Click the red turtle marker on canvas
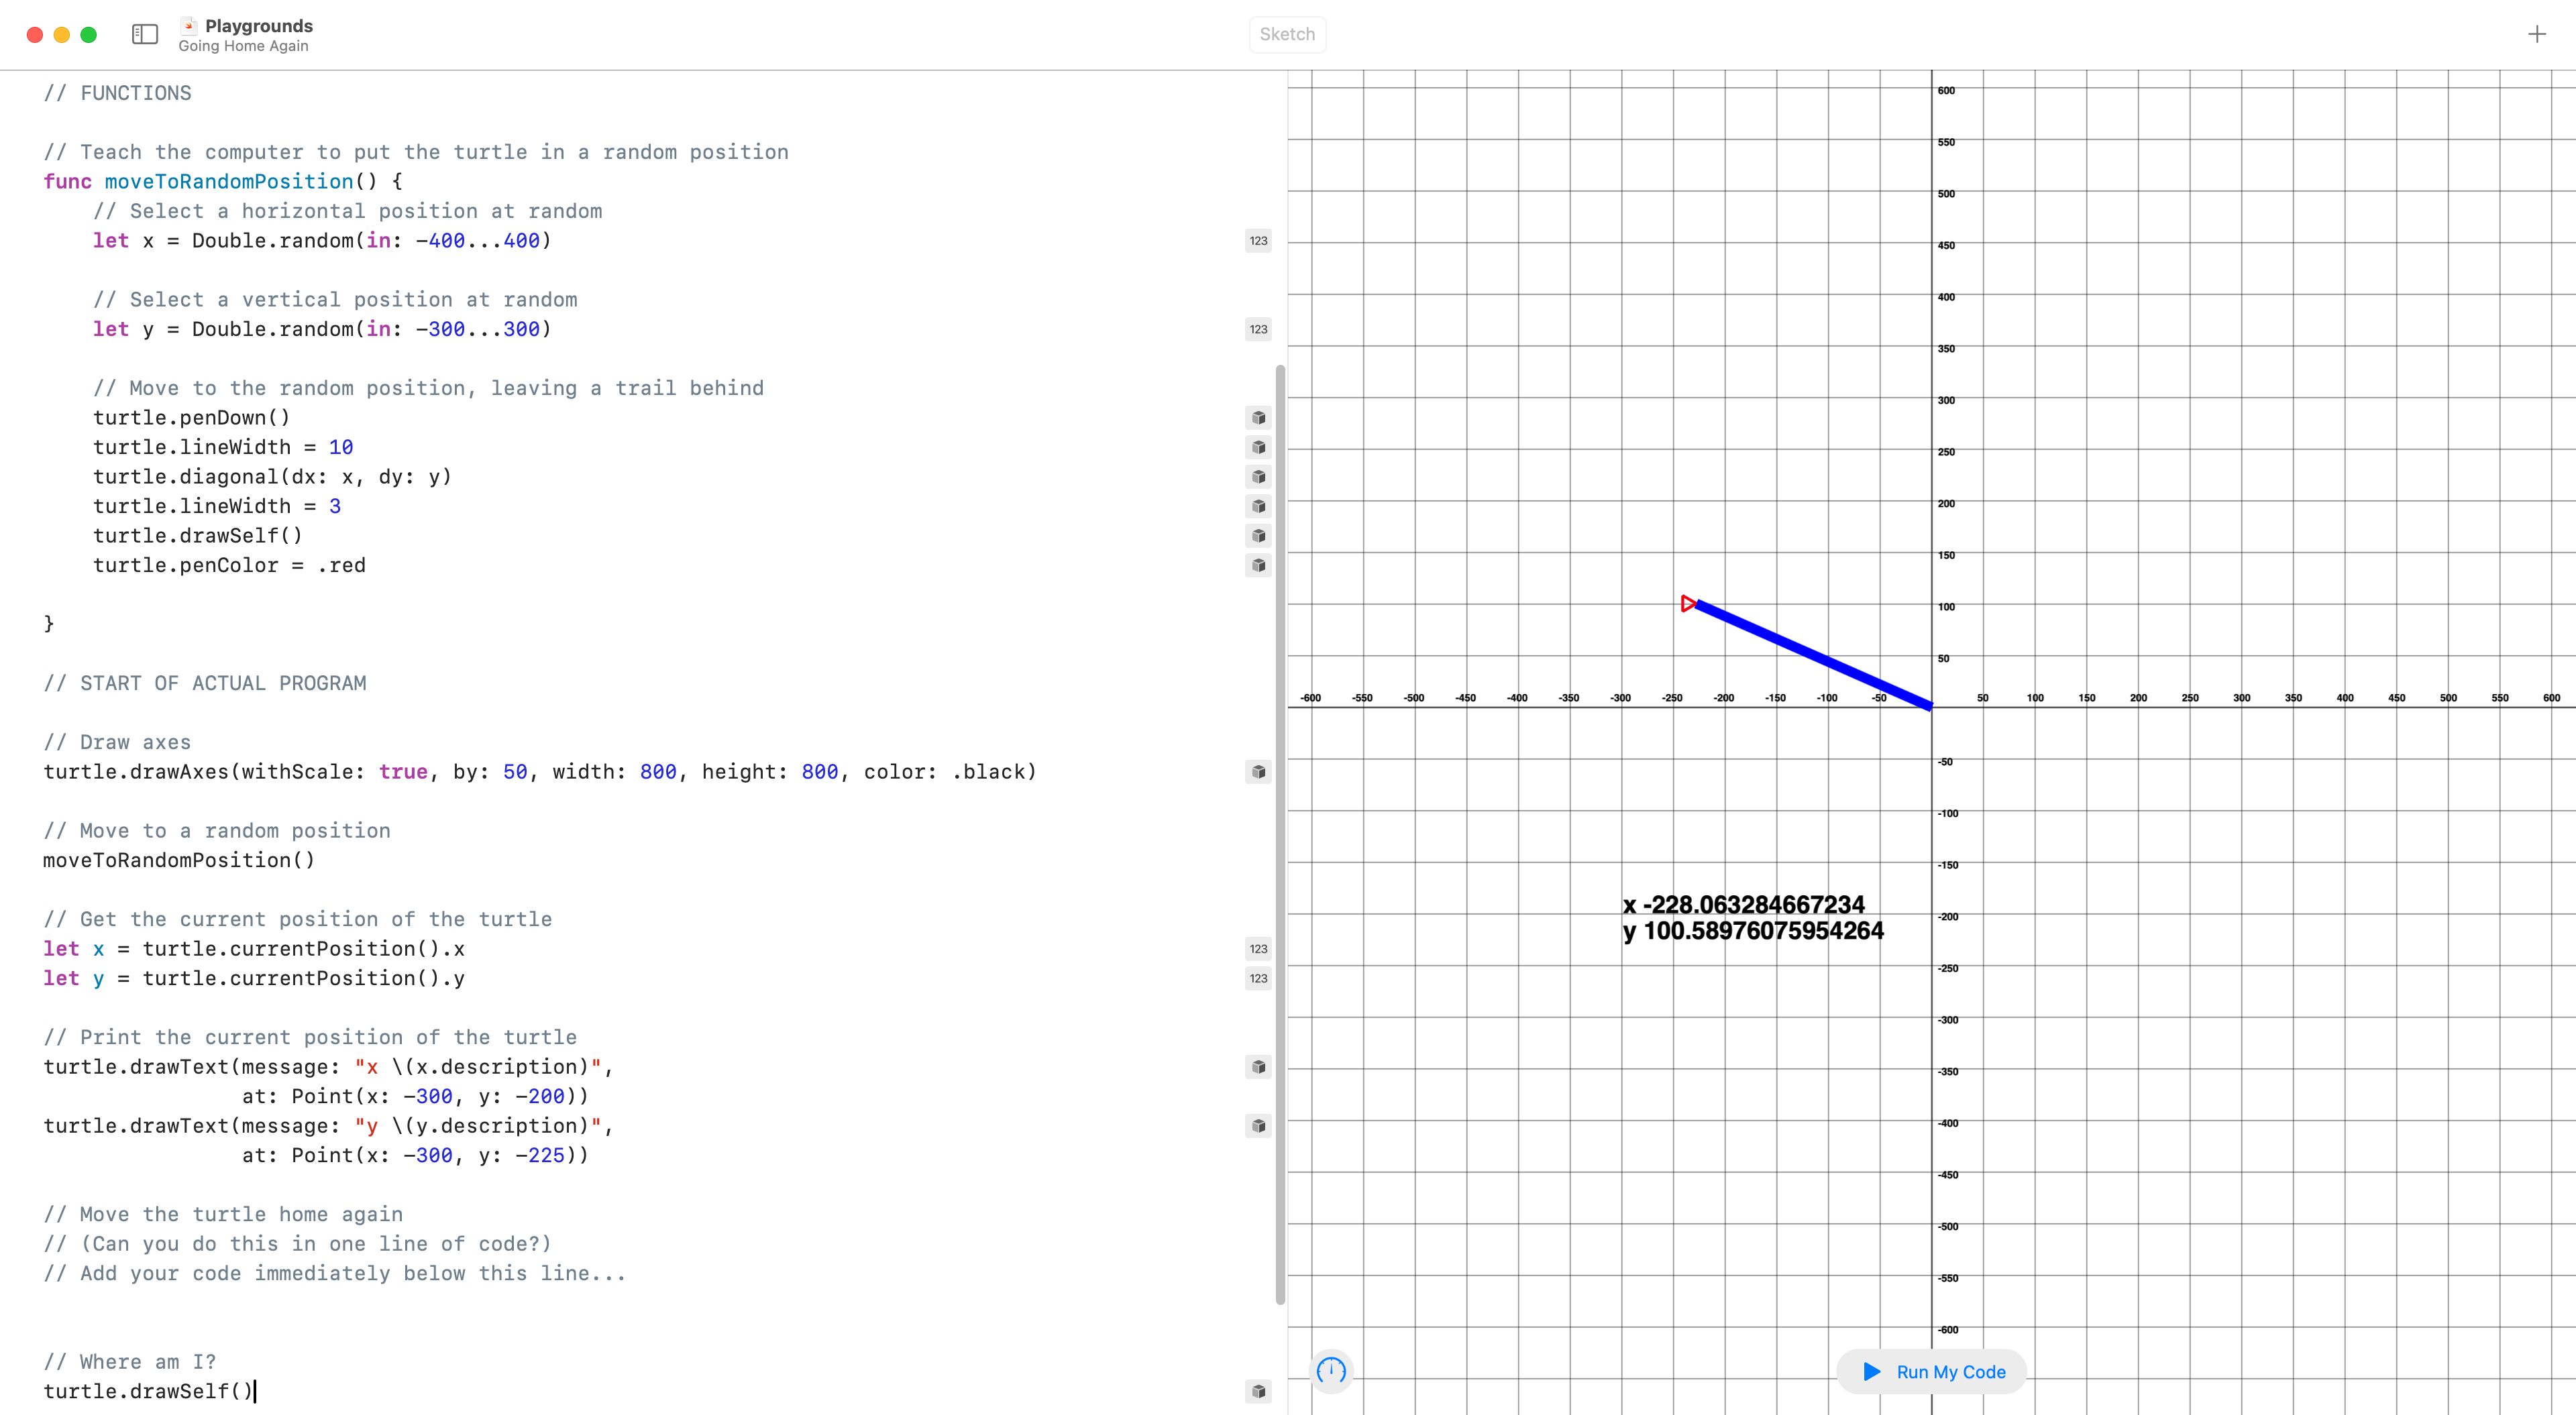2576x1415 pixels. [1688, 604]
